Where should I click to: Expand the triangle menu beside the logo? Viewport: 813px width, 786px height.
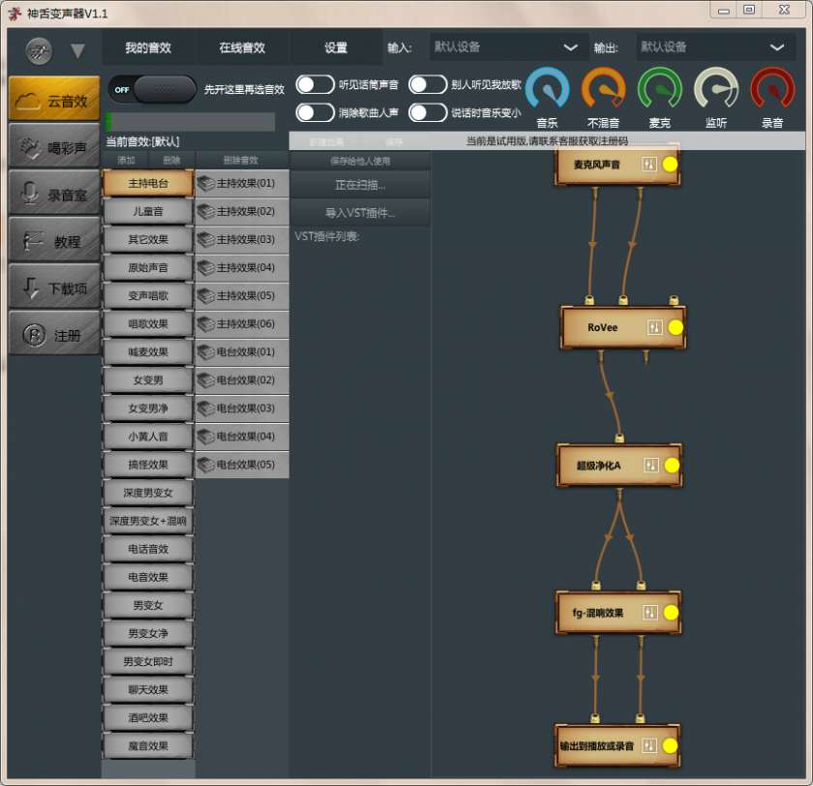[x=77, y=50]
